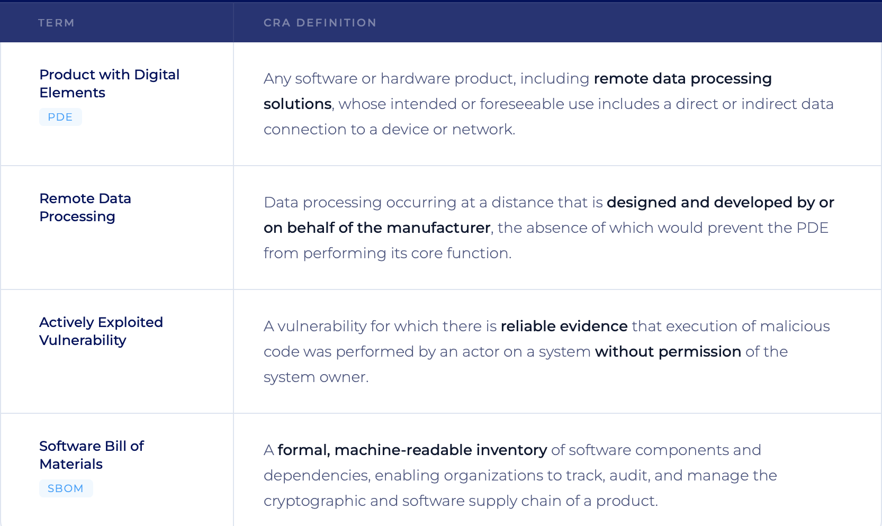Select the Software Bill of Materials term
The image size is (882, 526).
(92, 455)
